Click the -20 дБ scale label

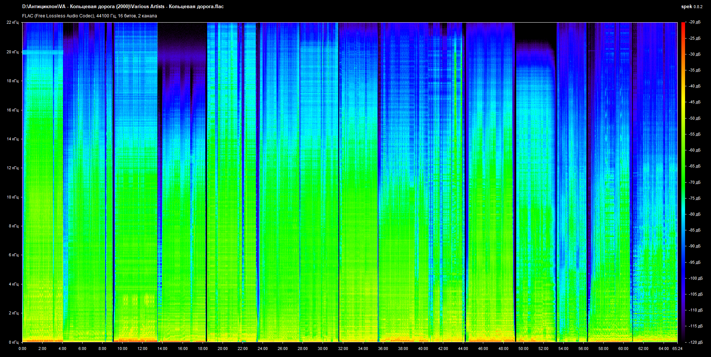694,22
